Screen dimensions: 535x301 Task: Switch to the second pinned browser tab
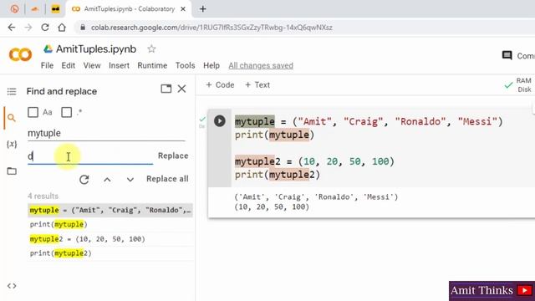pos(34,9)
